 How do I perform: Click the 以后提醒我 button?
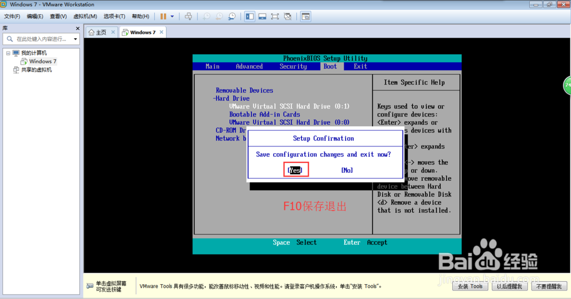coord(509,286)
